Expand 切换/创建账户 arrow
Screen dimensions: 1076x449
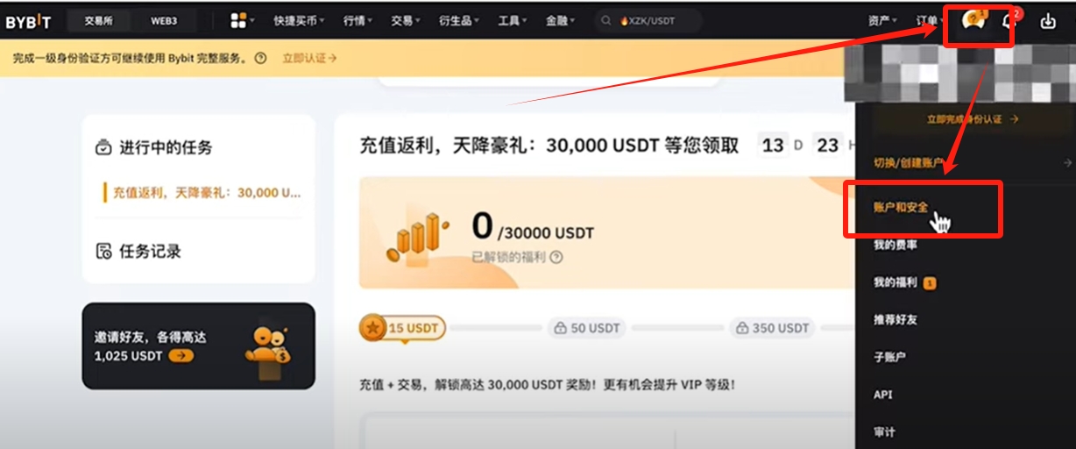click(x=1067, y=162)
